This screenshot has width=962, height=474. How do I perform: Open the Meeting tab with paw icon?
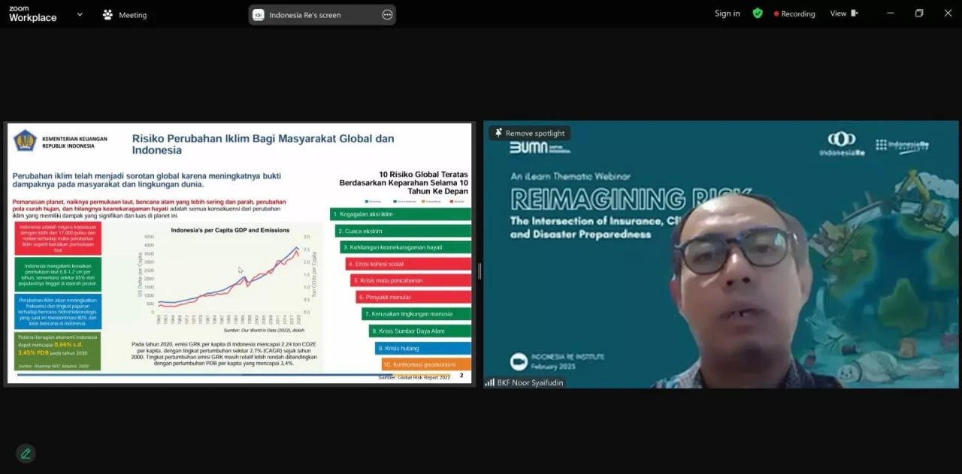[x=126, y=14]
